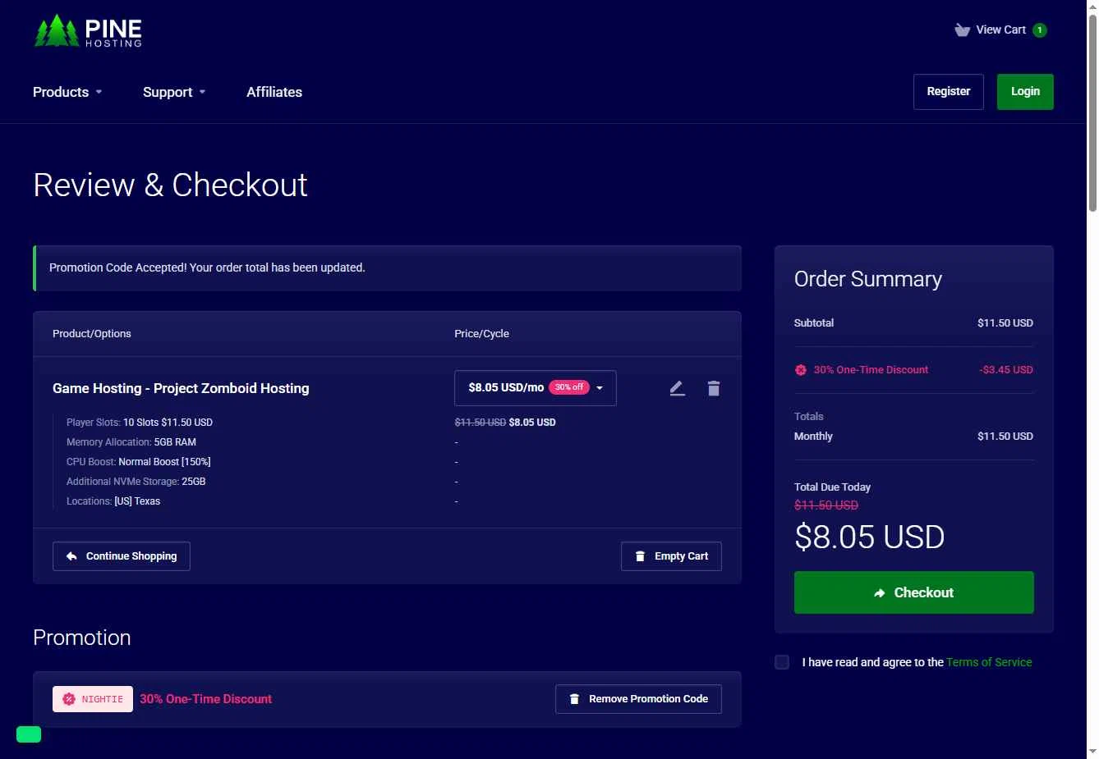Click the Game Hosting - Project Zomboid Hosting title
Viewport: 1099px width, 759px height.
pyautogui.click(x=181, y=388)
